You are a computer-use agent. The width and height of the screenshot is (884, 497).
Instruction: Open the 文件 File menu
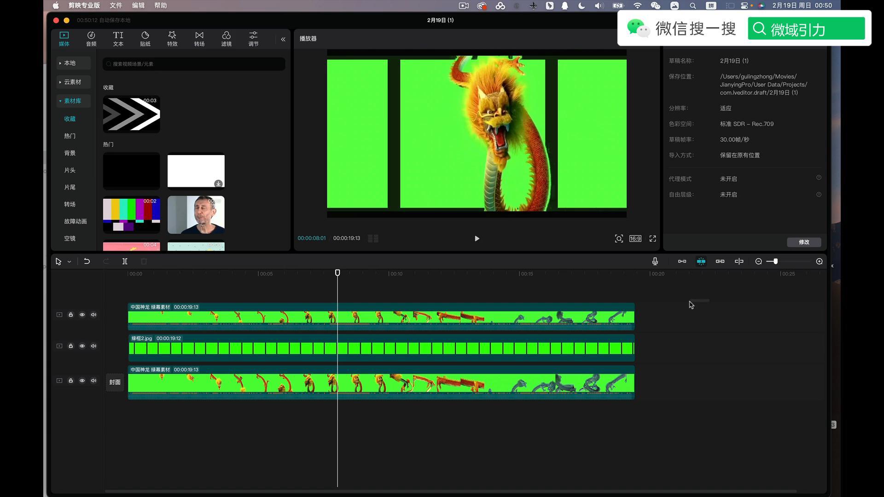[x=116, y=6]
